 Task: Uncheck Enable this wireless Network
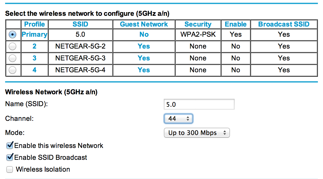pyautogui.click(x=10, y=146)
